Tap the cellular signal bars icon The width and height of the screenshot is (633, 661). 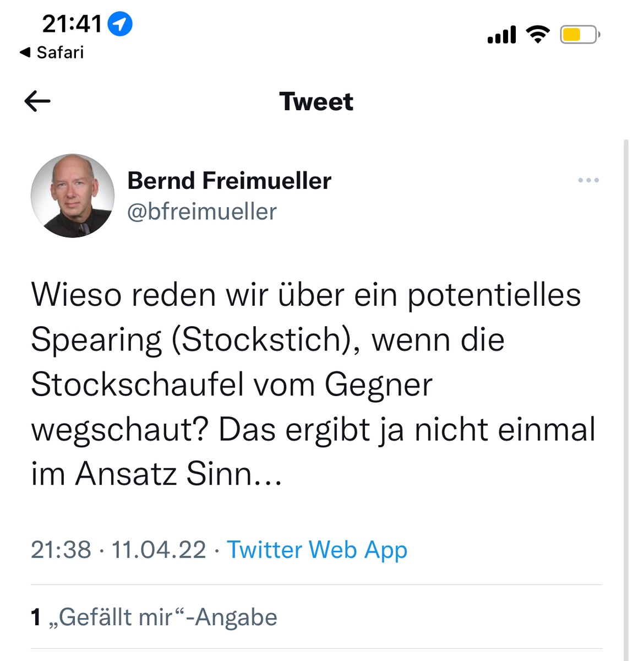click(x=501, y=35)
